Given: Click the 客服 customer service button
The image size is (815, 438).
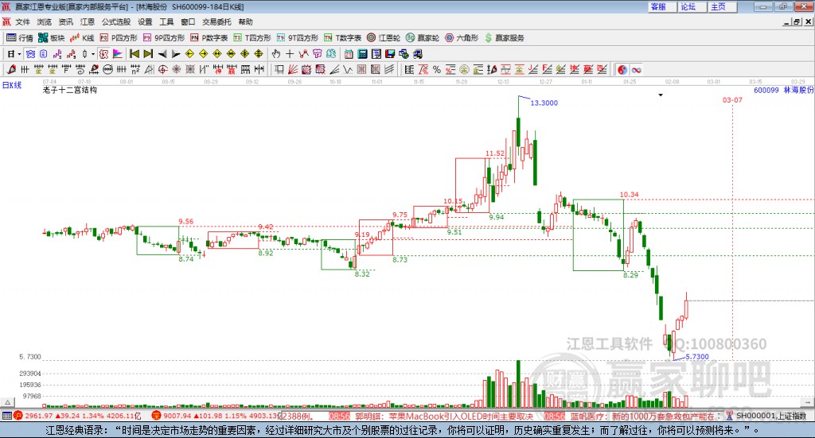Looking at the screenshot, I should coord(662,6).
